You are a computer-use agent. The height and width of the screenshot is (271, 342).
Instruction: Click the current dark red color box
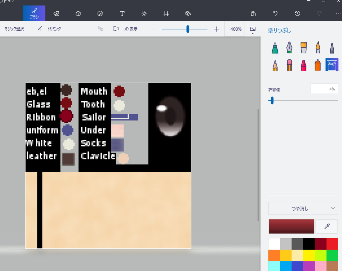coord(291,226)
